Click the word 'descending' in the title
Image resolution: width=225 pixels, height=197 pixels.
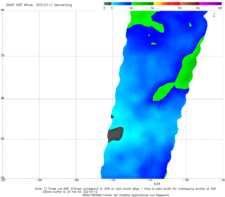point(63,5)
